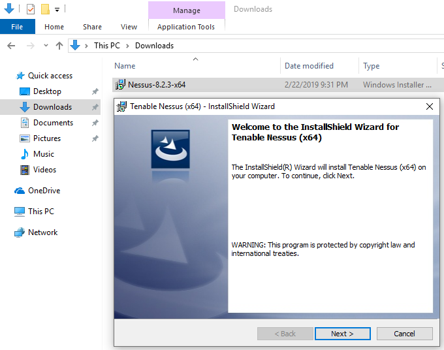This screenshot has height=350, width=444.
Task: Click the pin icon next to Pictures
Action: pyautogui.click(x=95, y=138)
